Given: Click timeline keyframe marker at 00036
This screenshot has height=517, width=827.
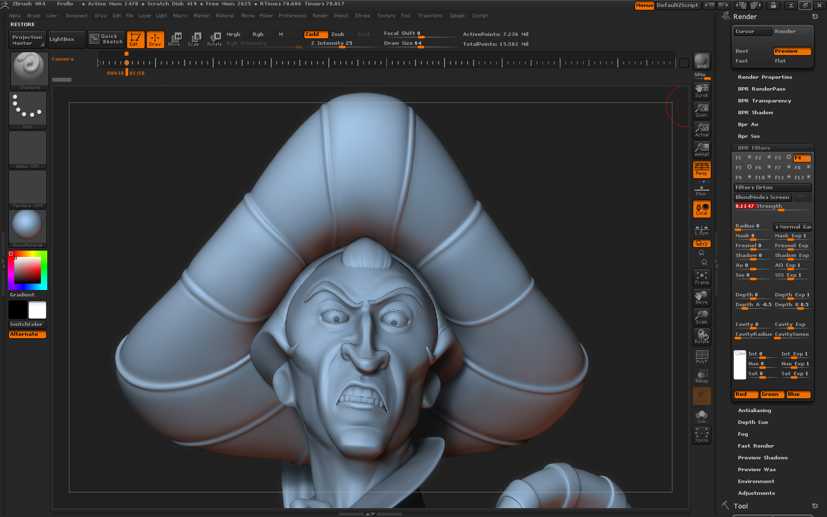Looking at the screenshot, I should tap(127, 63).
